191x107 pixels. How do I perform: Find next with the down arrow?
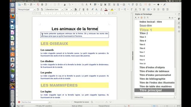[110, 102]
